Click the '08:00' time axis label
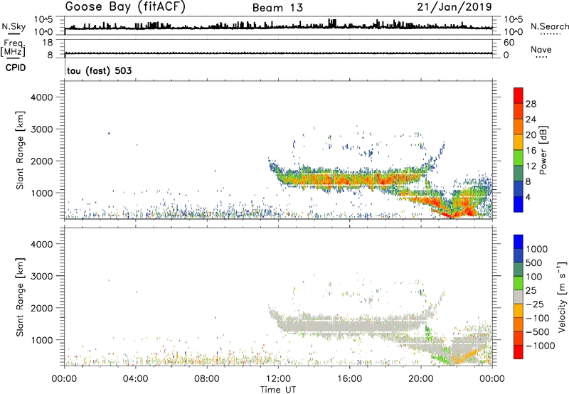Image resolution: width=569 pixels, height=394 pixels. [x=207, y=379]
